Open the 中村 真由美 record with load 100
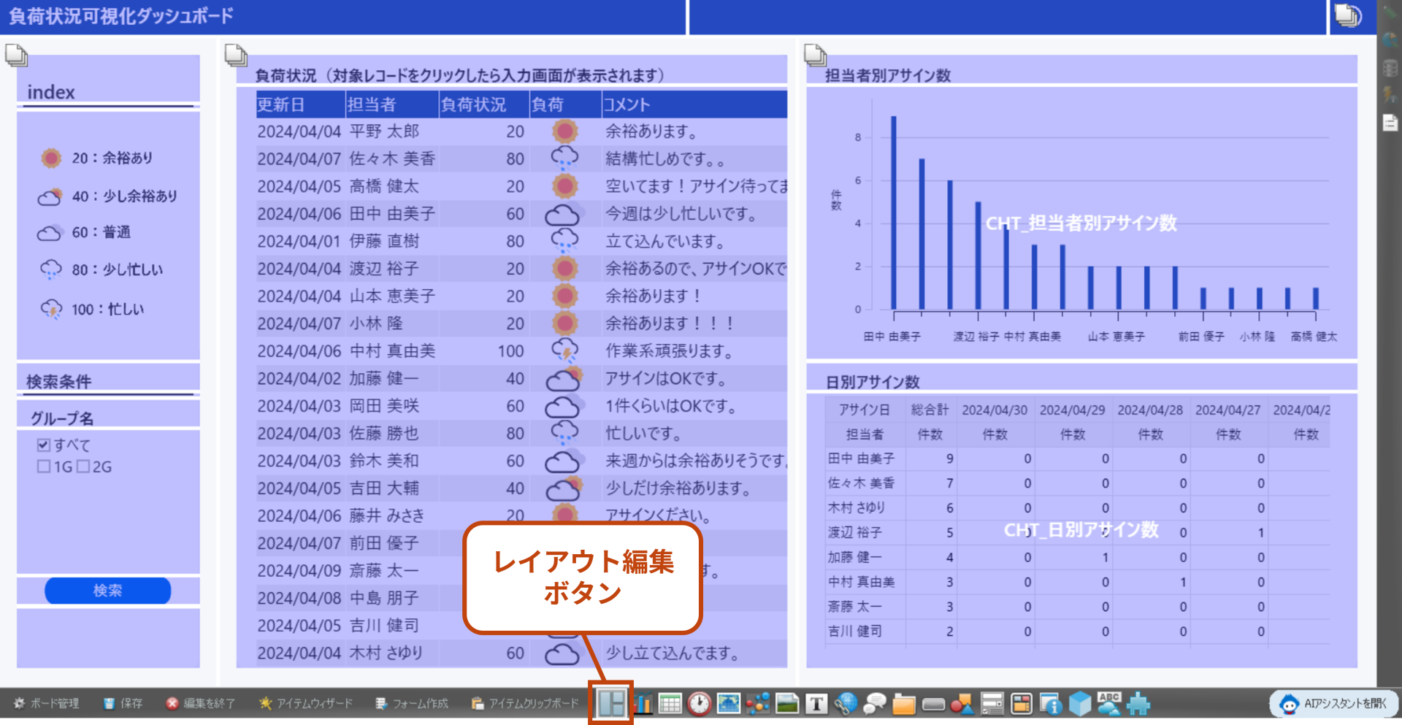Screen dimensions: 1402x725 click(x=521, y=351)
